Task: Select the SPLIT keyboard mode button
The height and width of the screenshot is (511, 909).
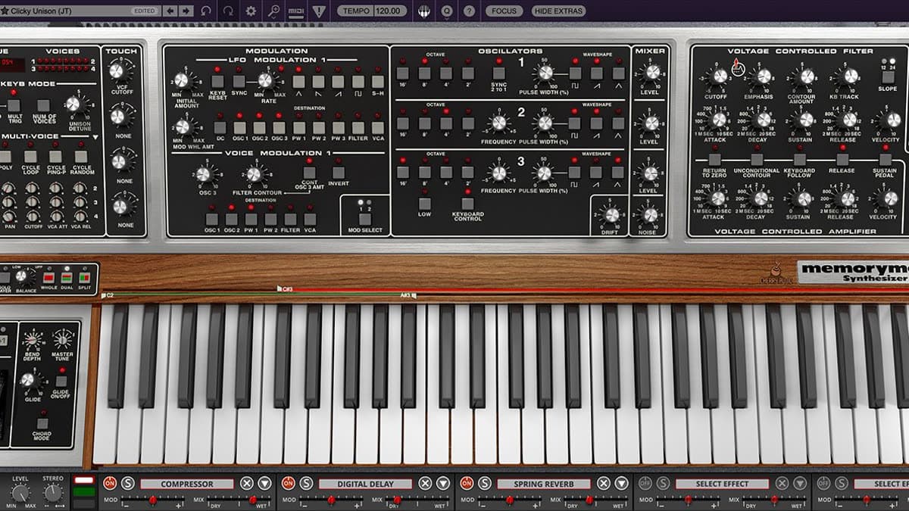Action: [84, 278]
